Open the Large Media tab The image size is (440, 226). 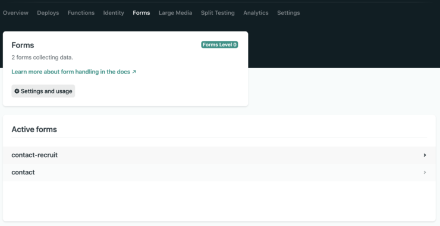pos(175,13)
